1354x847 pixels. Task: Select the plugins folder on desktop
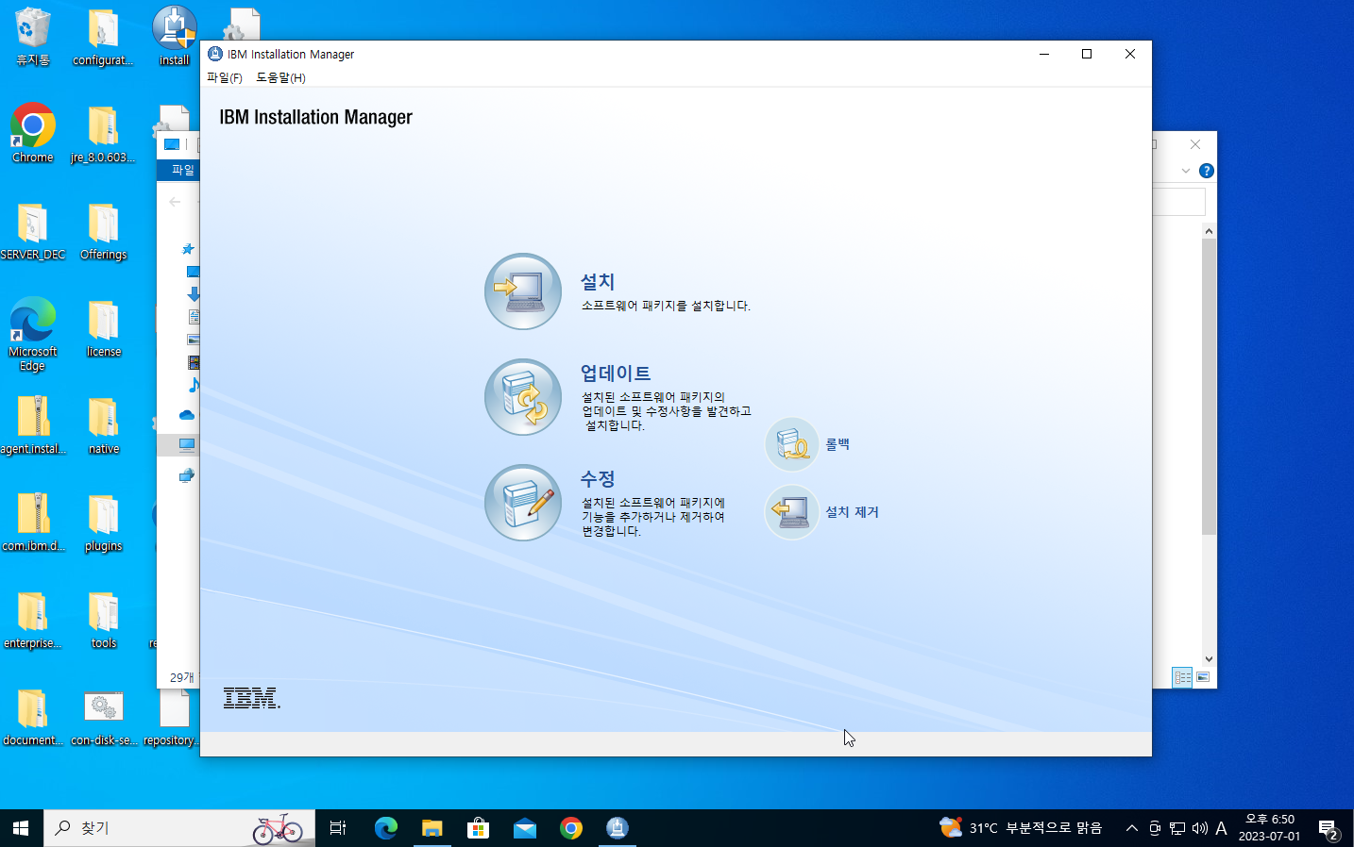pyautogui.click(x=103, y=523)
